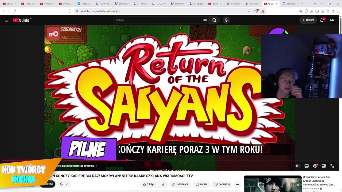Install app / cast icon in address bar
The width and height of the screenshot is (342, 192).
249,11
